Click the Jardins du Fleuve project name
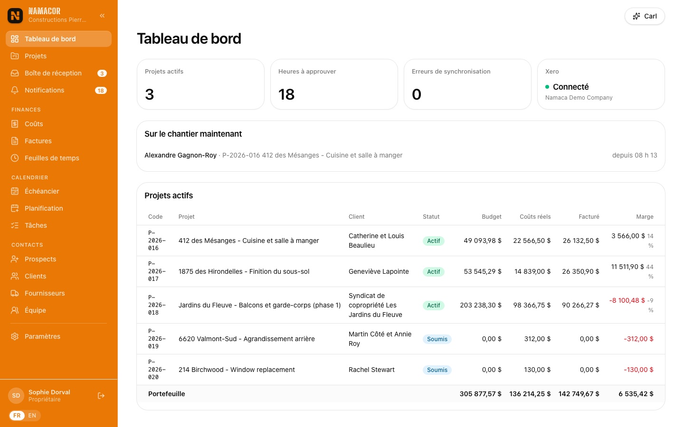Screen dimensions: 684x427 pyautogui.click(x=259, y=305)
